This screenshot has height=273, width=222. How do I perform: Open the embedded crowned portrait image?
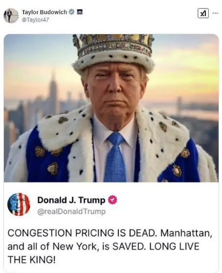pyautogui.click(x=111, y=108)
